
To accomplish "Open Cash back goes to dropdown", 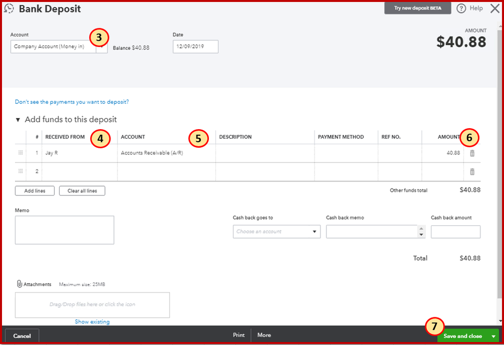I will click(x=276, y=232).
